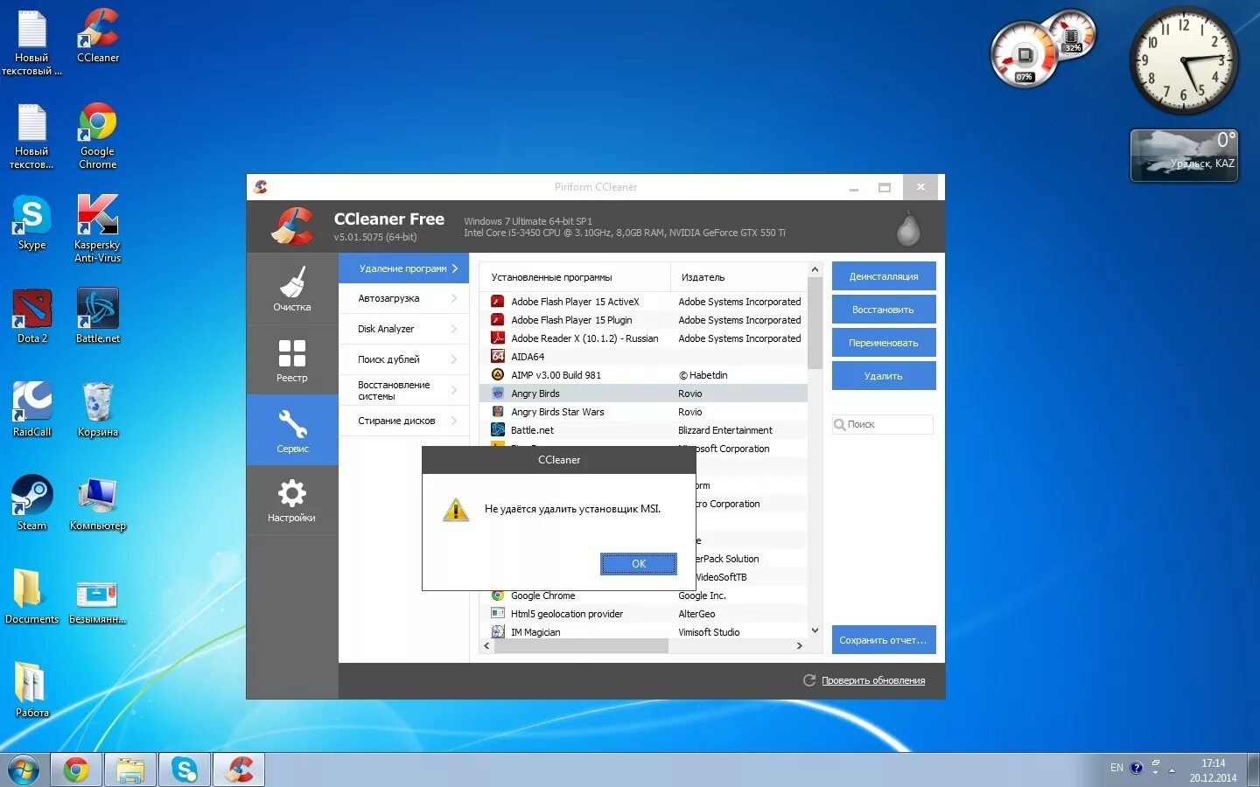The height and width of the screenshot is (787, 1260).
Task: Click the AIDA64 program icon
Action: tap(498, 357)
